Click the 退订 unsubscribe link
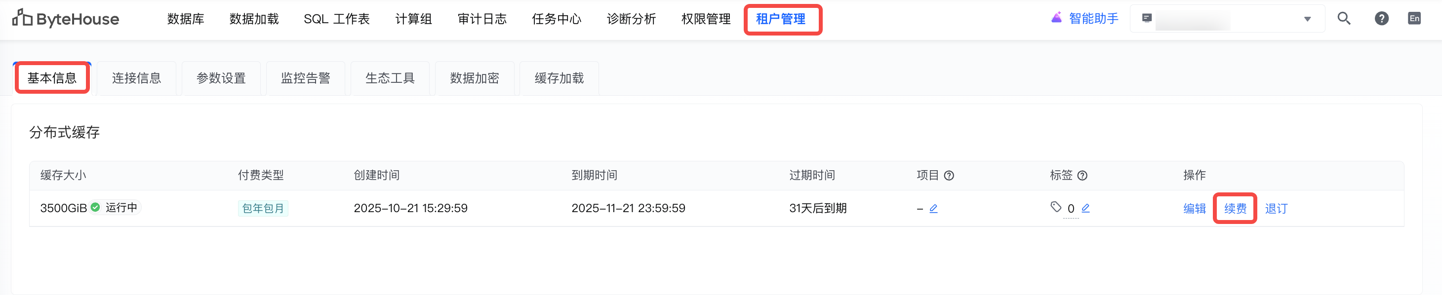Viewport: 1442px width, 295px height. (x=1276, y=209)
